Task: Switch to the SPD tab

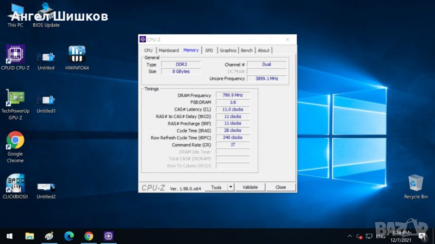Action: tap(209, 50)
